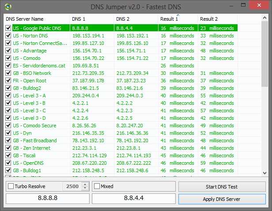
Task: Sort by DNS Server Name column header
Action: tap(36, 19)
